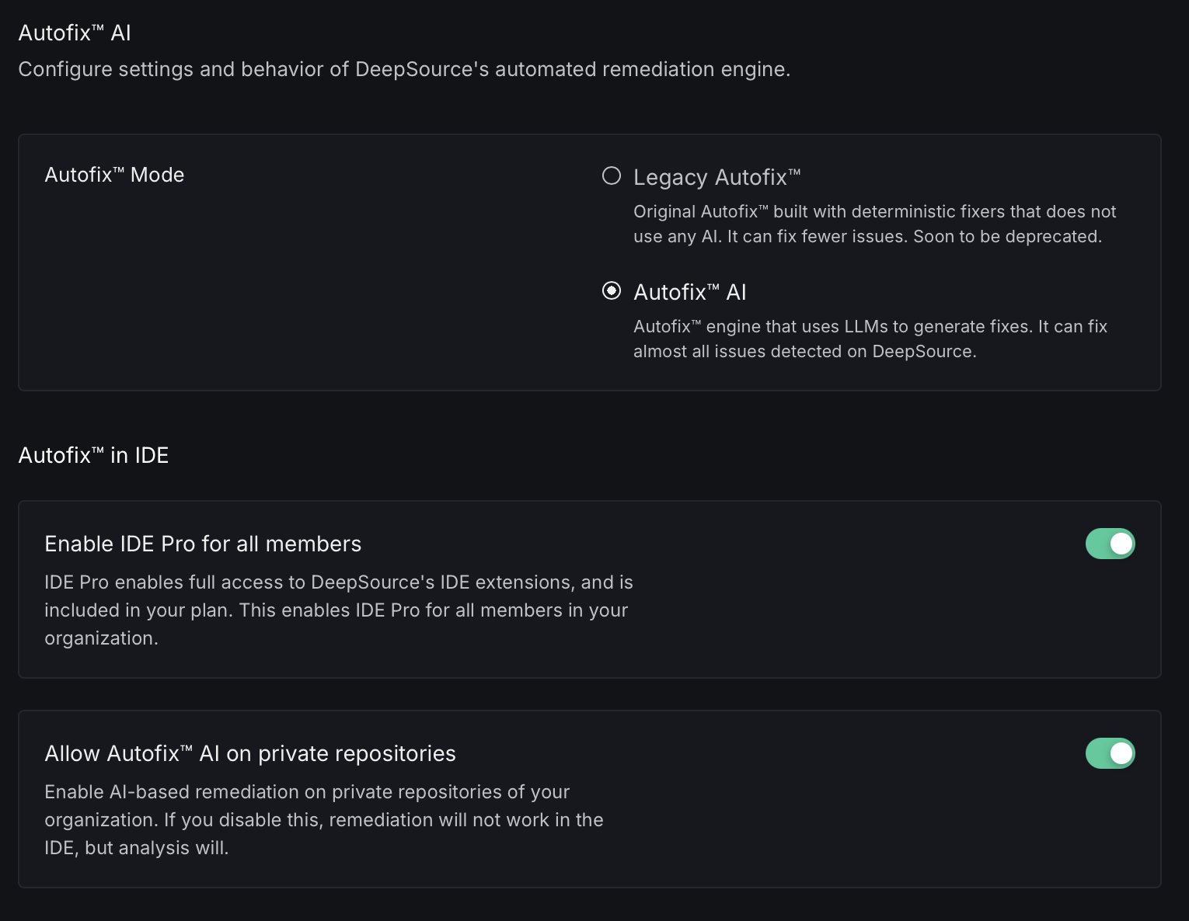Image resolution: width=1189 pixels, height=921 pixels.
Task: Select the Legacy Autofix radio button
Action: (612, 176)
